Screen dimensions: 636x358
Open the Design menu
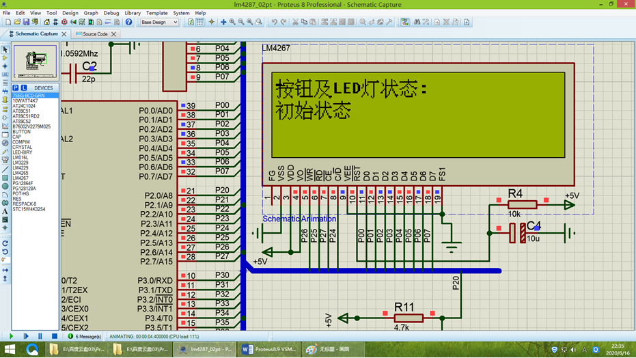pyautogui.click(x=70, y=13)
